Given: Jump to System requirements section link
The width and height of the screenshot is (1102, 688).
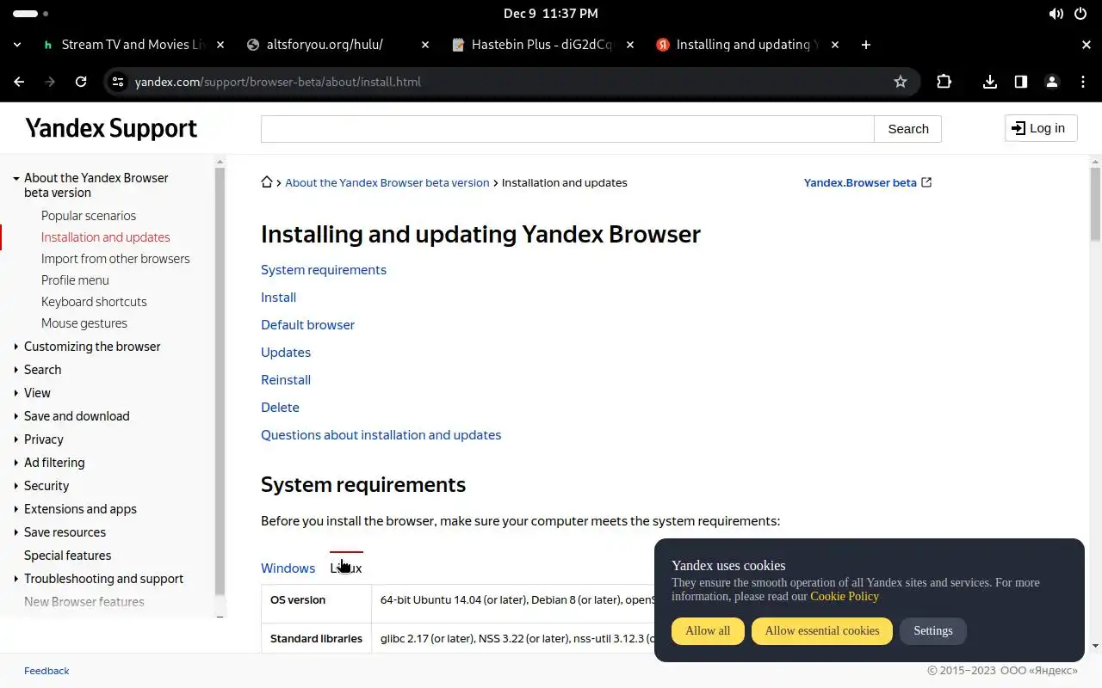Looking at the screenshot, I should click(x=324, y=270).
